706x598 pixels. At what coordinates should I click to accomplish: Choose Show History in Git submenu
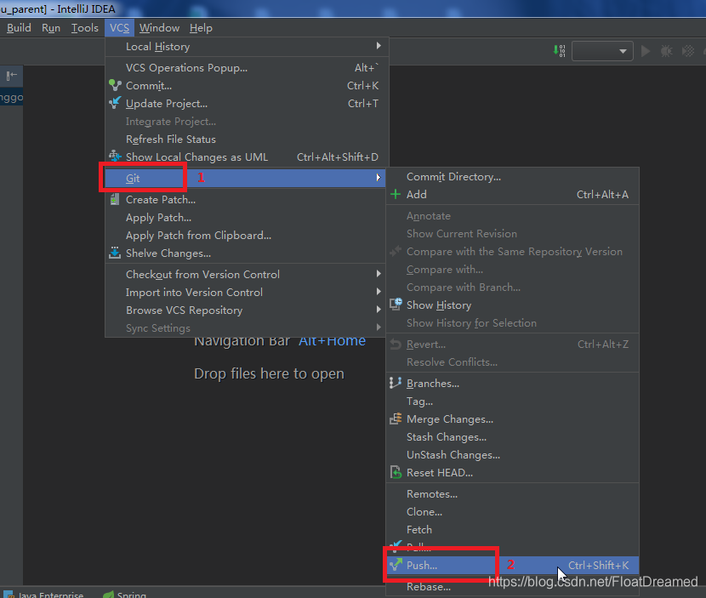coord(512,305)
